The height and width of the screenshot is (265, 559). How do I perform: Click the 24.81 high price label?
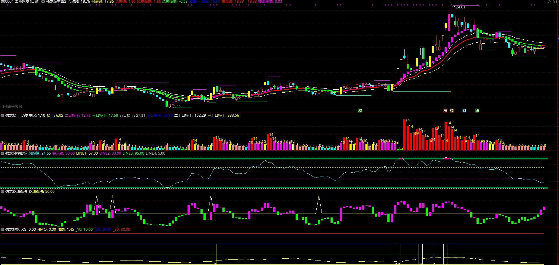(x=460, y=7)
